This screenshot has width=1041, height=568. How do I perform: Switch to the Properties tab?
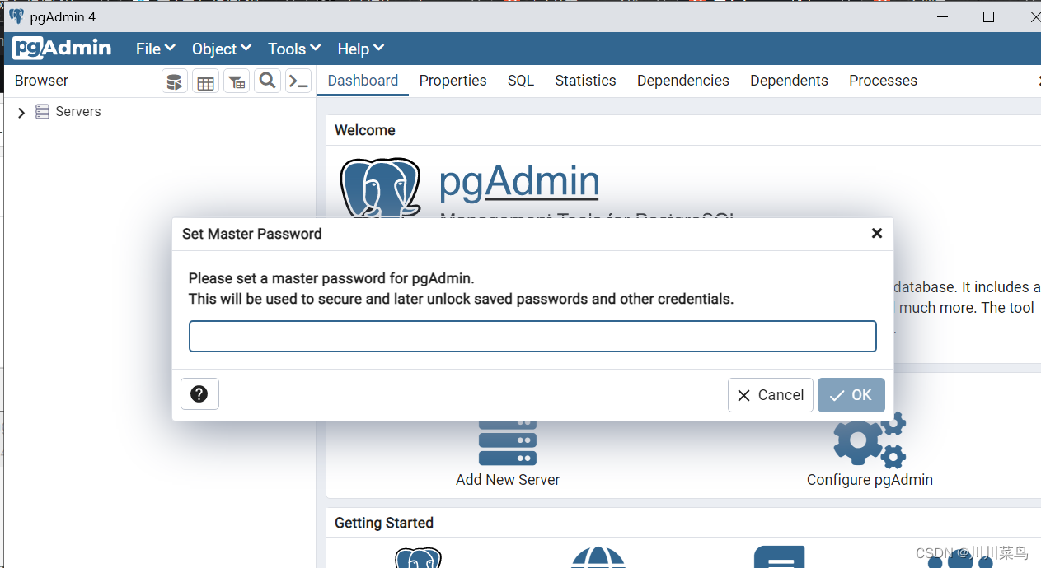(x=453, y=81)
